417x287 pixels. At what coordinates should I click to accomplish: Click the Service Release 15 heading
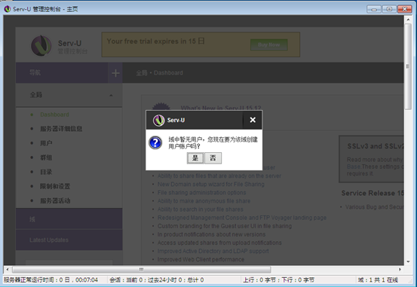(x=373, y=193)
